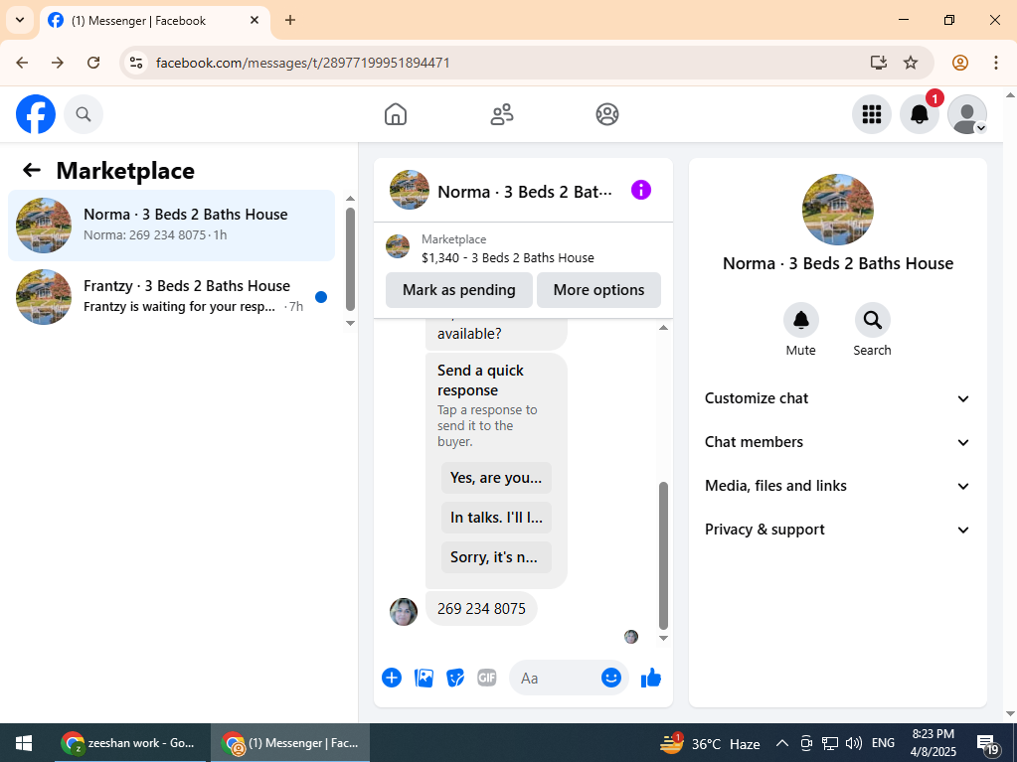The image size is (1017, 762).
Task: Open Windows notification center
Action: point(988,744)
